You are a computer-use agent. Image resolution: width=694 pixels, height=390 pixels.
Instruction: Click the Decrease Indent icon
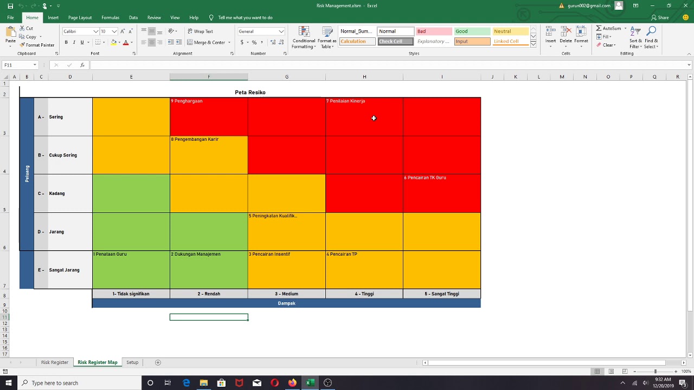pyautogui.click(x=171, y=42)
